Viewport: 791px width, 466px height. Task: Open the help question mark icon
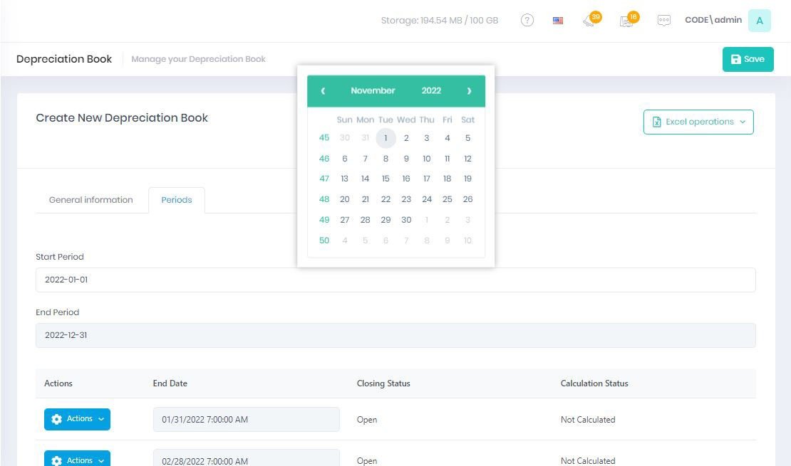tap(527, 21)
